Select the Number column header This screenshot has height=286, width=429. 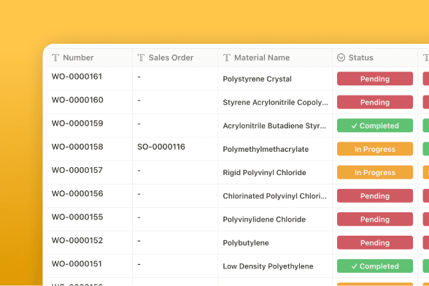[90, 58]
